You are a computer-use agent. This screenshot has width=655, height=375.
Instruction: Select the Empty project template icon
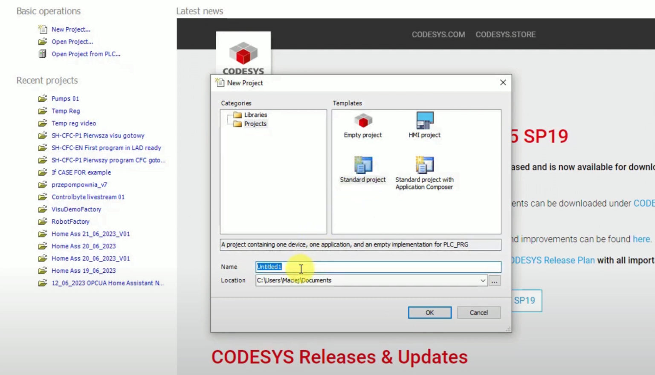point(363,121)
